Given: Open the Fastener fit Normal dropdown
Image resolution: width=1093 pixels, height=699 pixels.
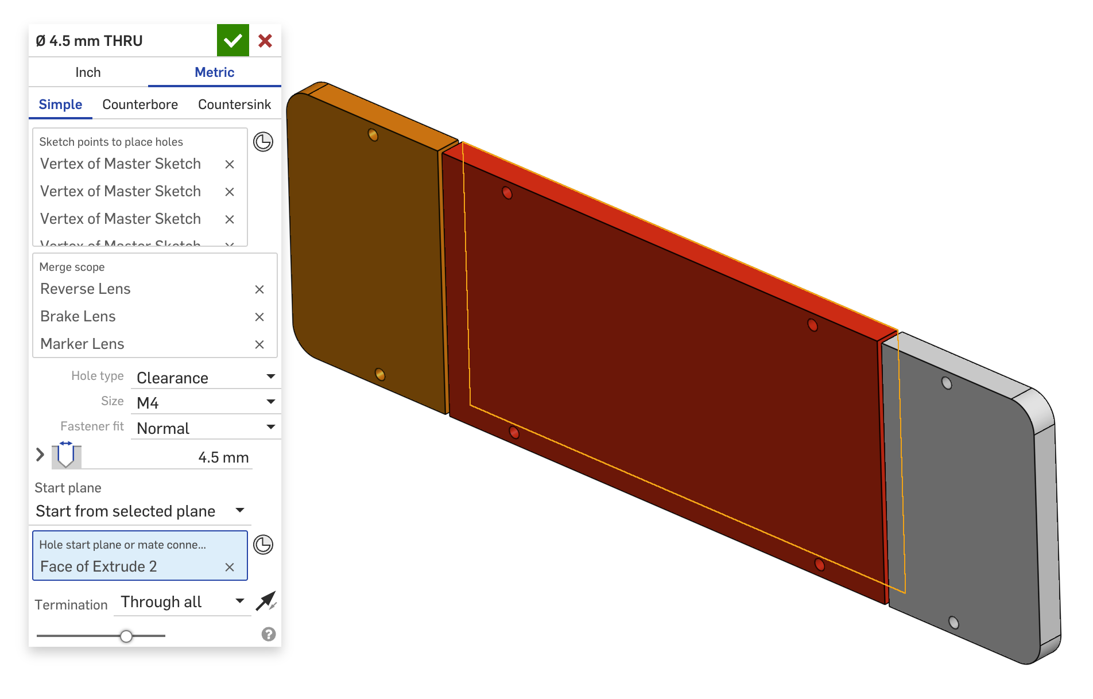Looking at the screenshot, I should point(206,428).
